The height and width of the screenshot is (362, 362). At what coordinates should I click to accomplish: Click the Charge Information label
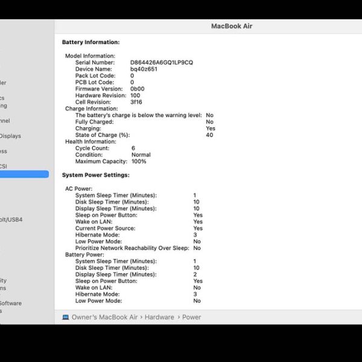tap(92, 109)
